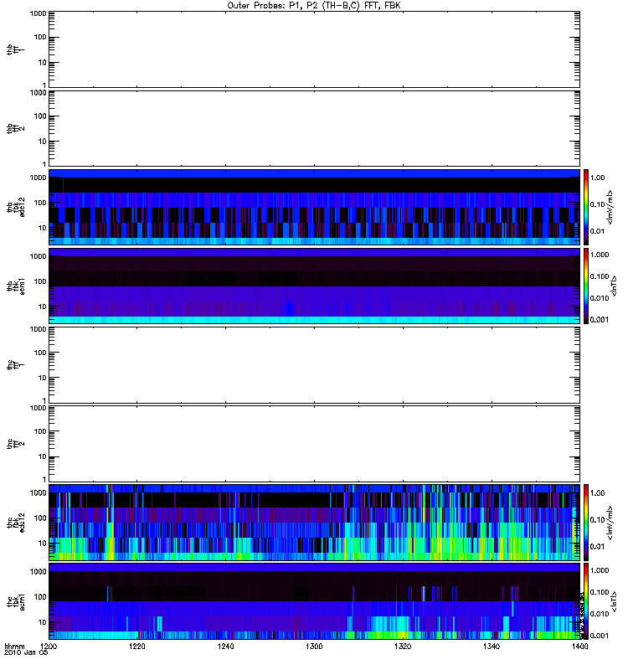Click inside the empty thc fff 2 panel

314,444
